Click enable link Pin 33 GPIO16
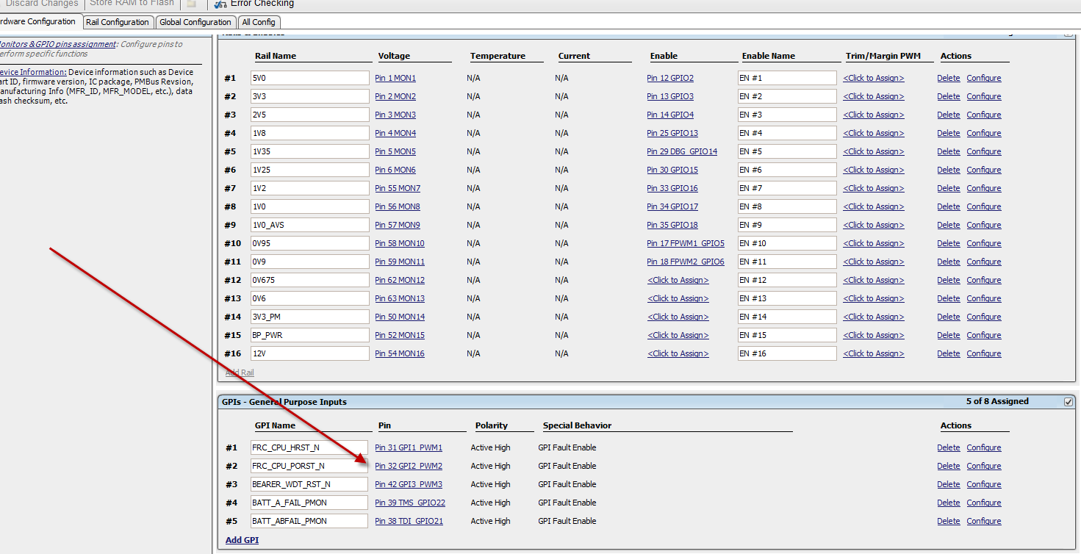 coord(672,188)
